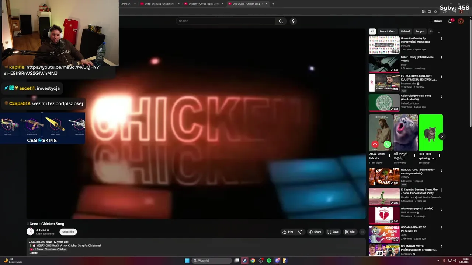472x265 pixels.
Task: Open options for Miller - Crazy video
Action: click(441, 57)
